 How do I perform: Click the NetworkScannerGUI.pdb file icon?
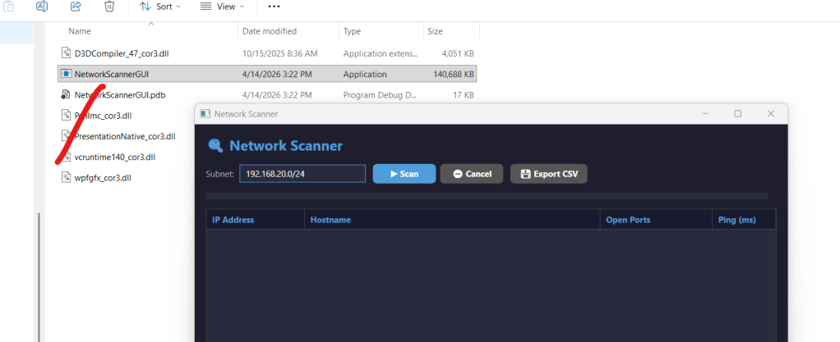click(x=67, y=95)
